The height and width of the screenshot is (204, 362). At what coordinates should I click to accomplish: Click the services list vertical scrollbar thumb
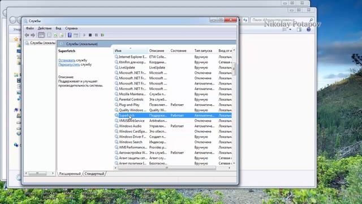coord(234,69)
